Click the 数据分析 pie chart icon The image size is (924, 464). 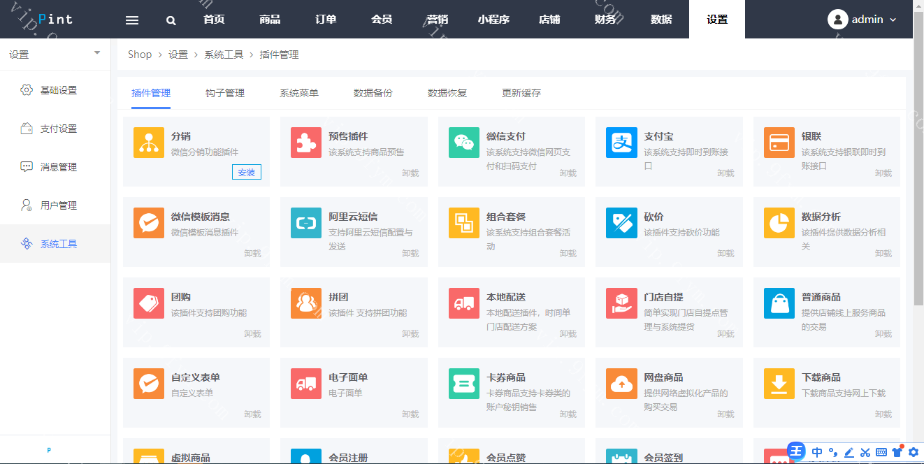[x=779, y=223]
